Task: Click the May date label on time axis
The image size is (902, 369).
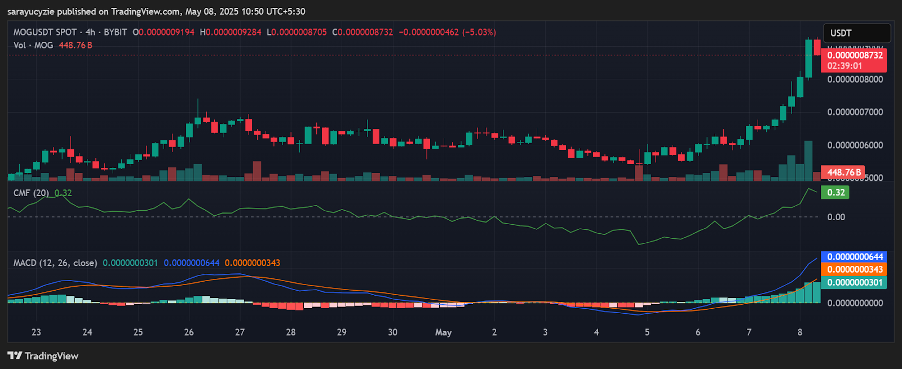Action: click(x=443, y=332)
